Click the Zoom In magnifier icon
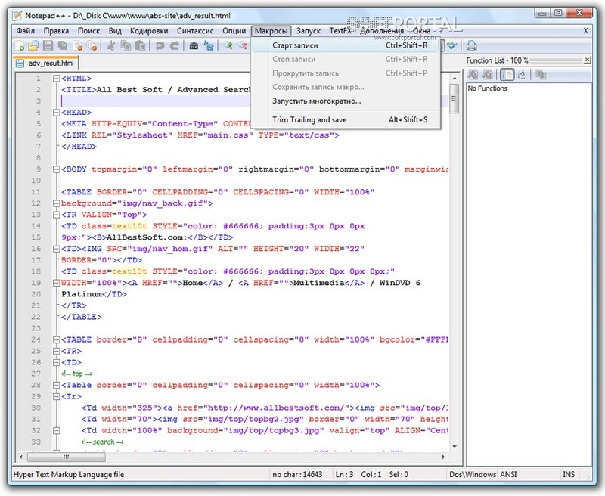The width and height of the screenshot is (605, 496). pos(228,46)
